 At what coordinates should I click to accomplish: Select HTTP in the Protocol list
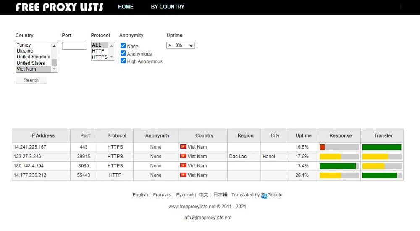pyautogui.click(x=100, y=51)
